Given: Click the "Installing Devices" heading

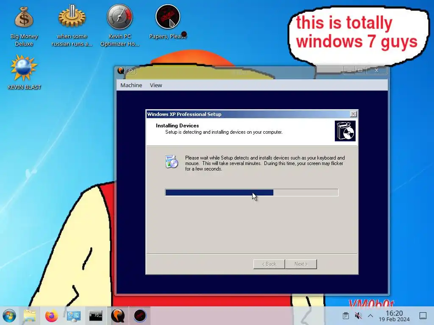Looking at the screenshot, I should [178, 125].
